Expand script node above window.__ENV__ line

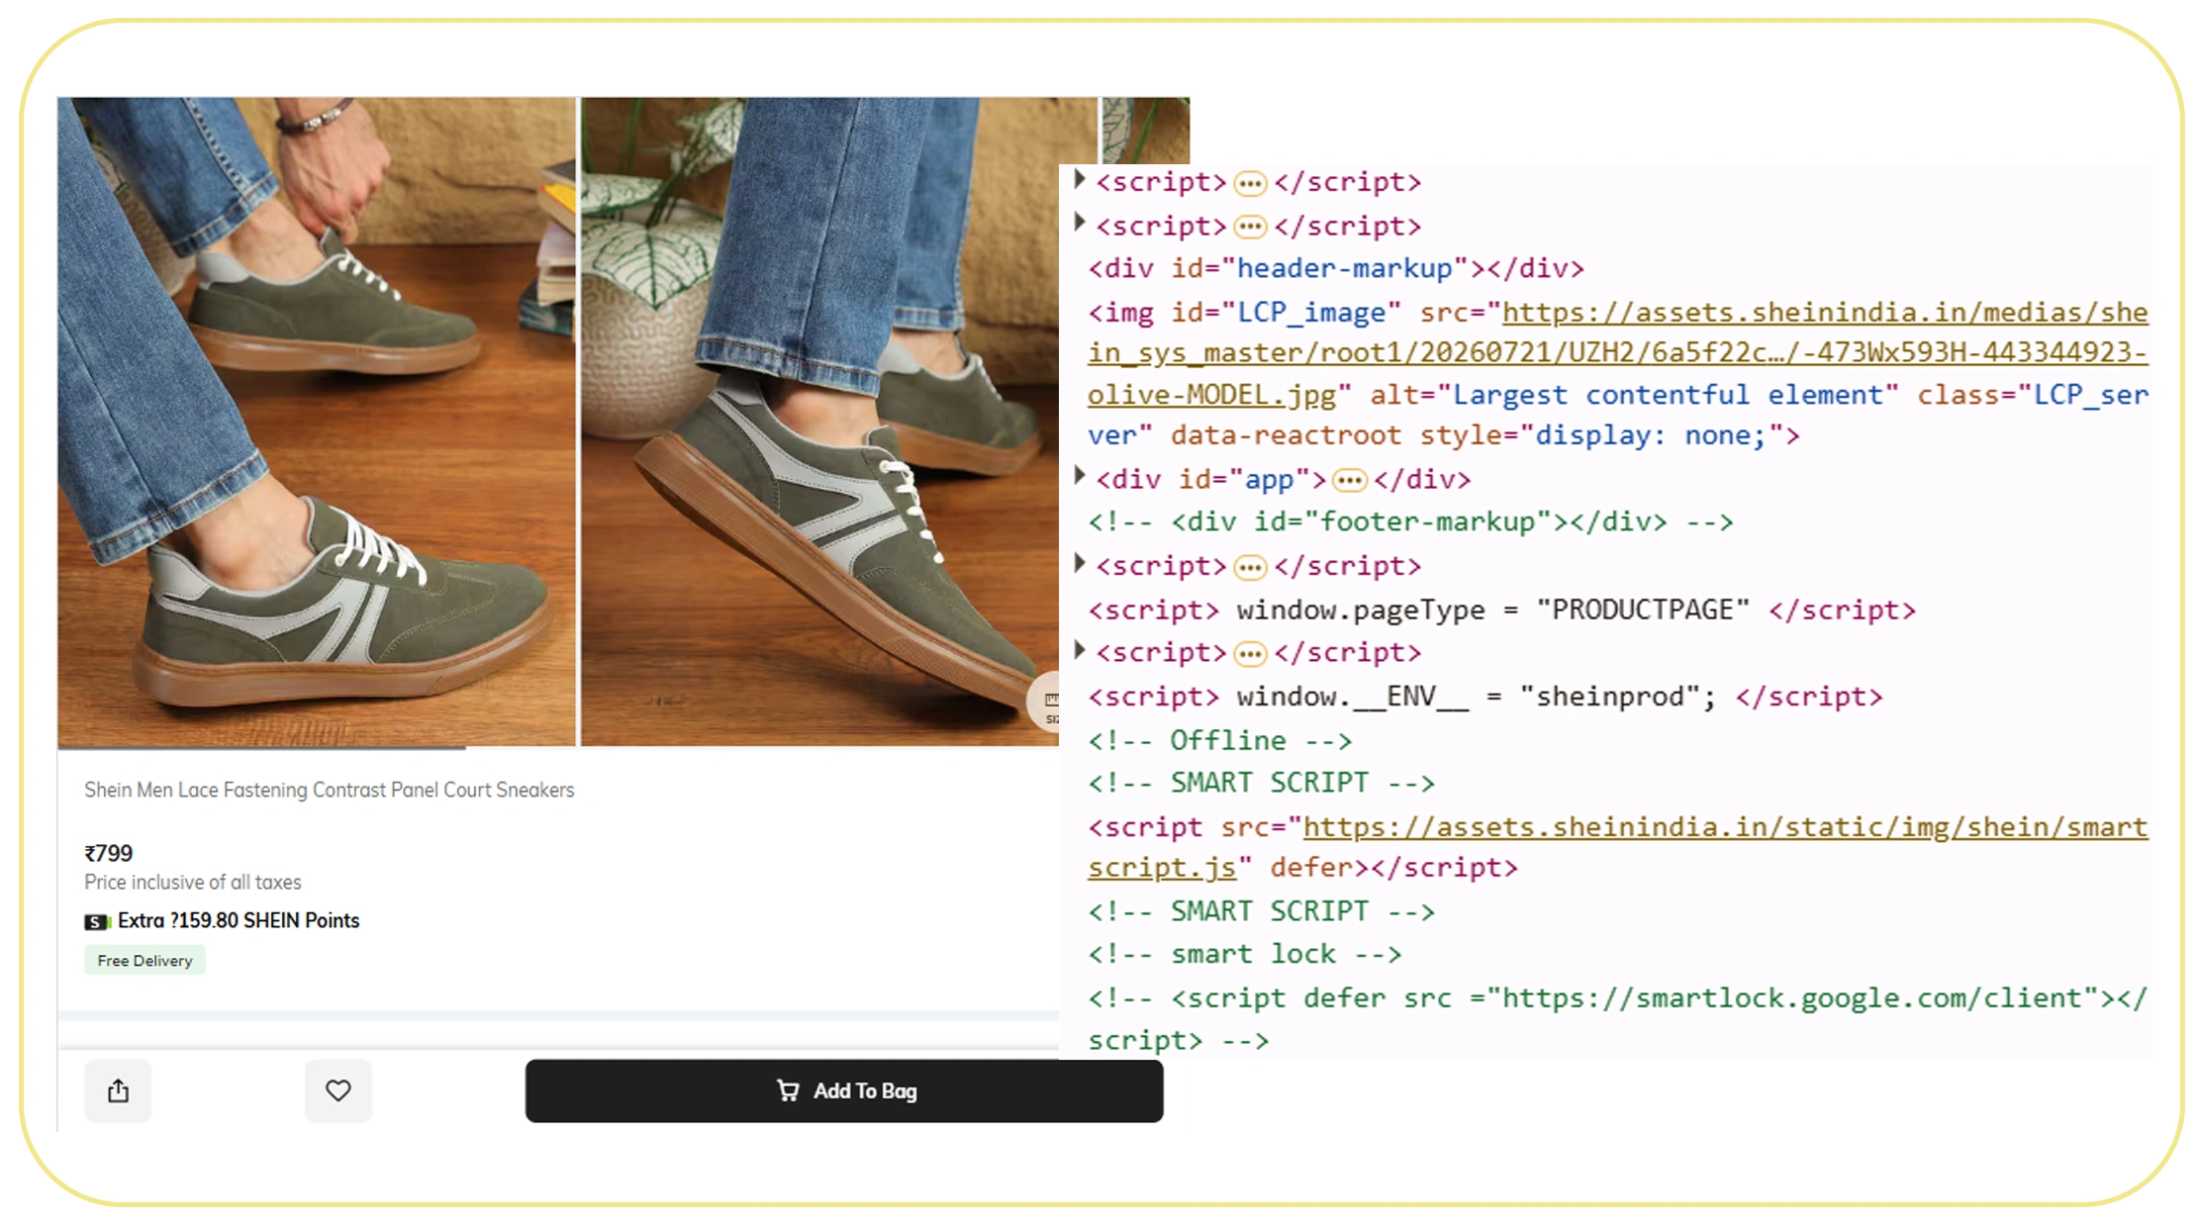(1080, 650)
